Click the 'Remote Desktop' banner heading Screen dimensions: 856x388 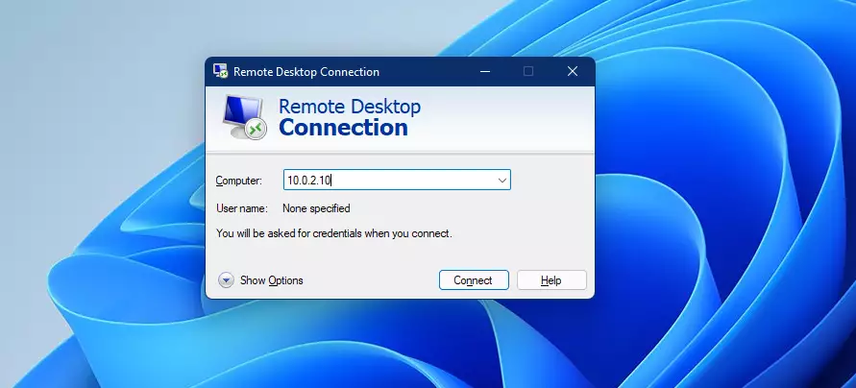tap(350, 107)
